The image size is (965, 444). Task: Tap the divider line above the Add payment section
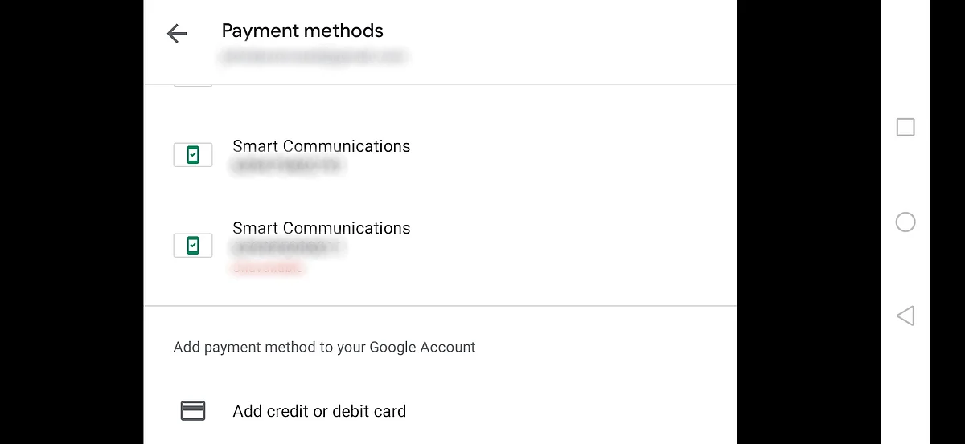pyautogui.click(x=440, y=306)
